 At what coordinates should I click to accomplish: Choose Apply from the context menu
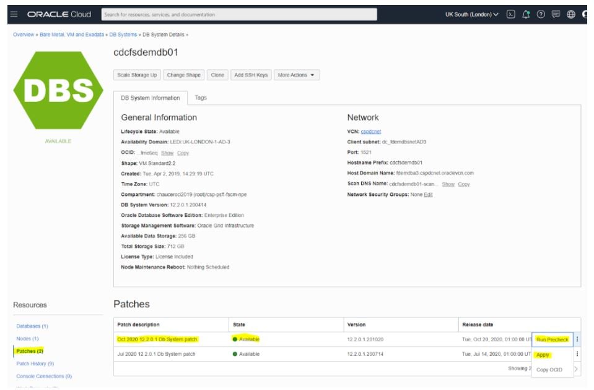[543, 355]
